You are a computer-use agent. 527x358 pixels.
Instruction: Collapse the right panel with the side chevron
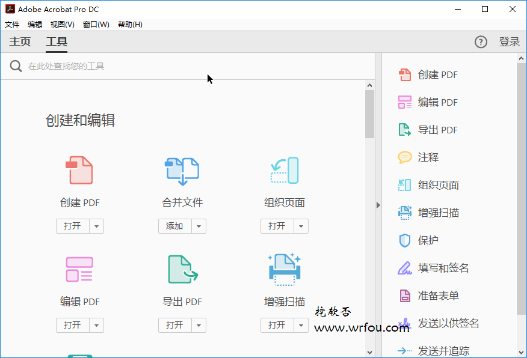pyautogui.click(x=378, y=205)
